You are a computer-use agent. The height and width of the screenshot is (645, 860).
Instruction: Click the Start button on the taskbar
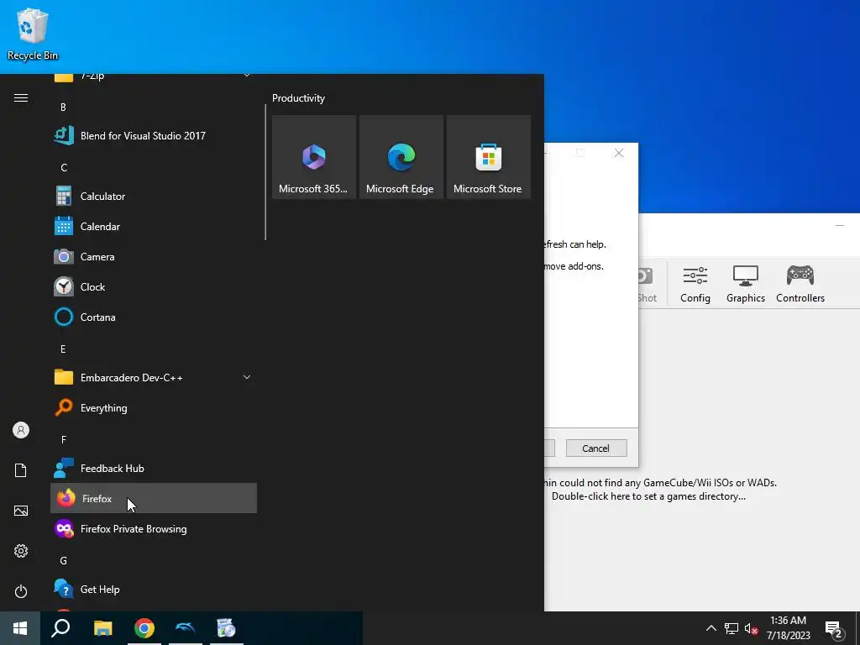20,628
